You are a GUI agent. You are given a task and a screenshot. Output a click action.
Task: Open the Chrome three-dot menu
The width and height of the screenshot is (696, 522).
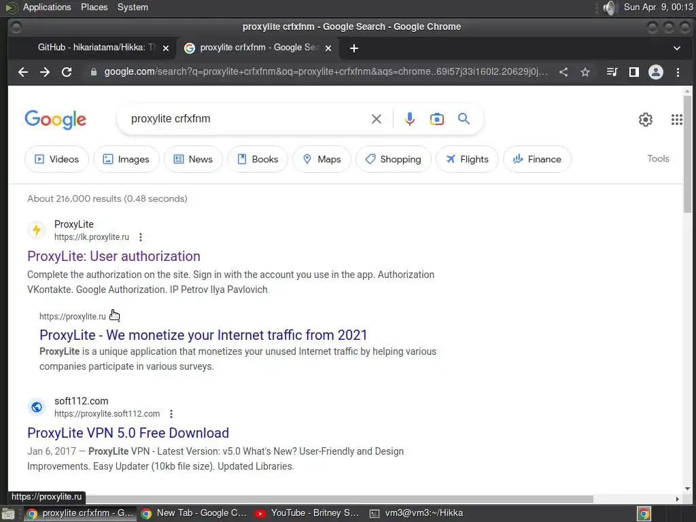click(x=678, y=72)
